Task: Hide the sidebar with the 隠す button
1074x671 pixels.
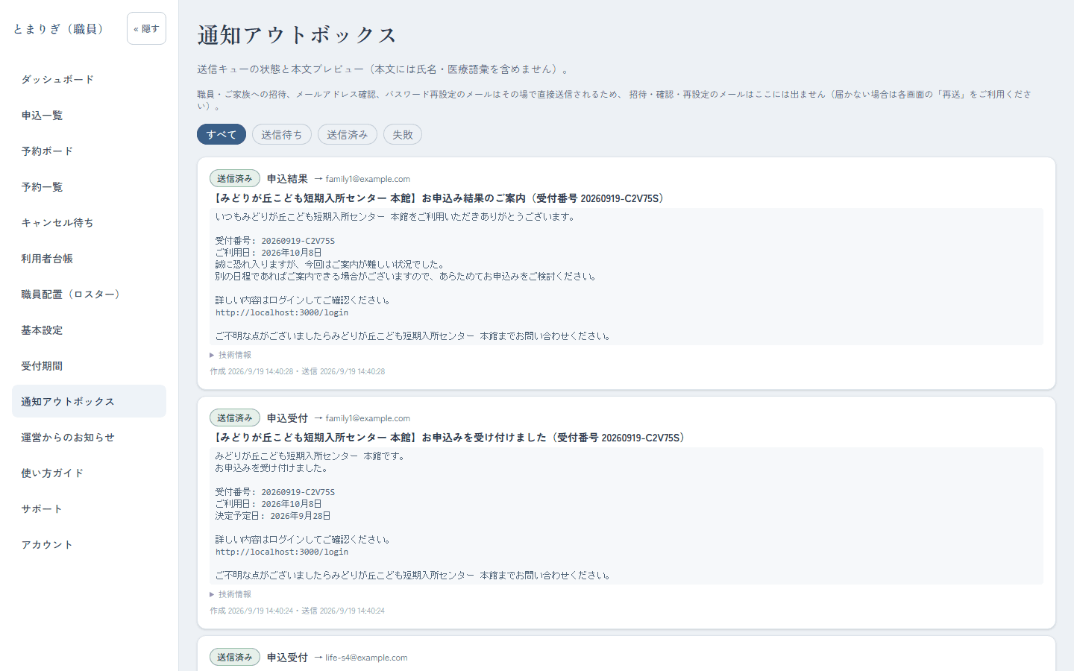Action: [146, 28]
